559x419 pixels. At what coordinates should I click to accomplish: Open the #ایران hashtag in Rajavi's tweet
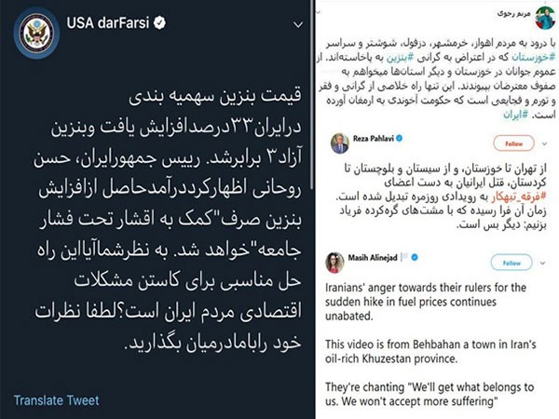515,115
